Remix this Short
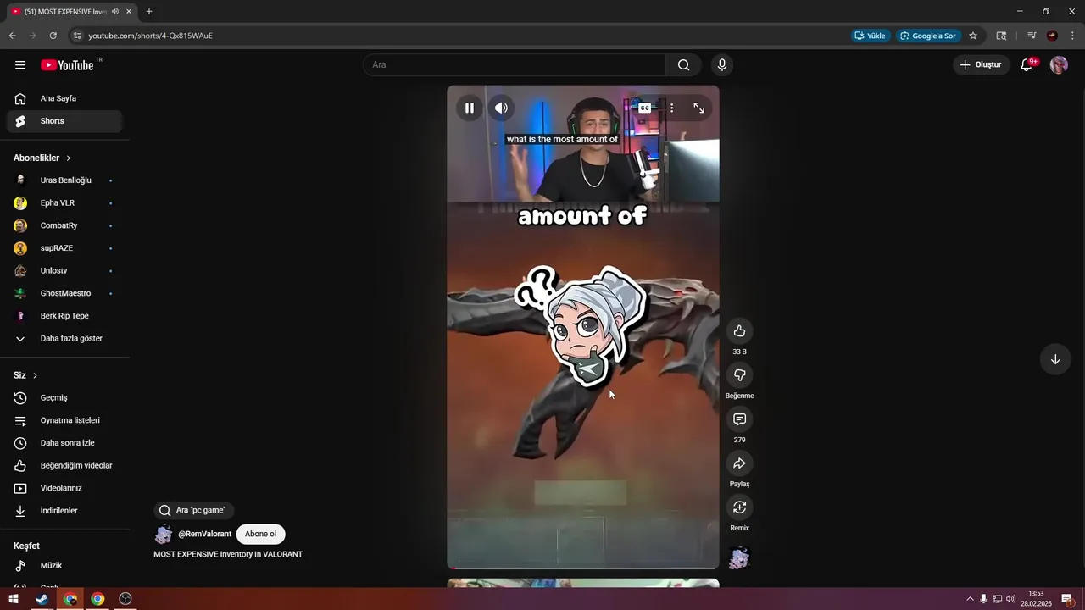This screenshot has width=1085, height=610. coord(739,507)
